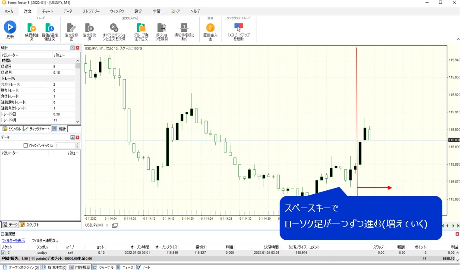Close all positions and orders icon

(x=113, y=29)
